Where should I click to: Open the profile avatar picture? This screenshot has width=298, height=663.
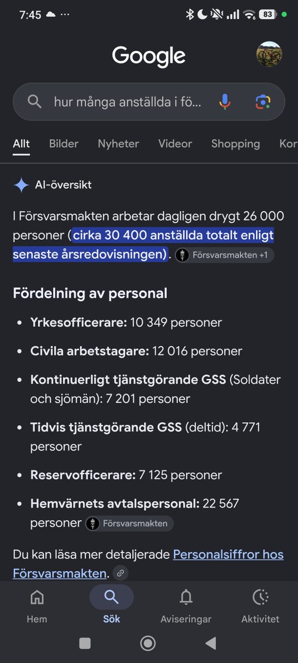coord(269,55)
